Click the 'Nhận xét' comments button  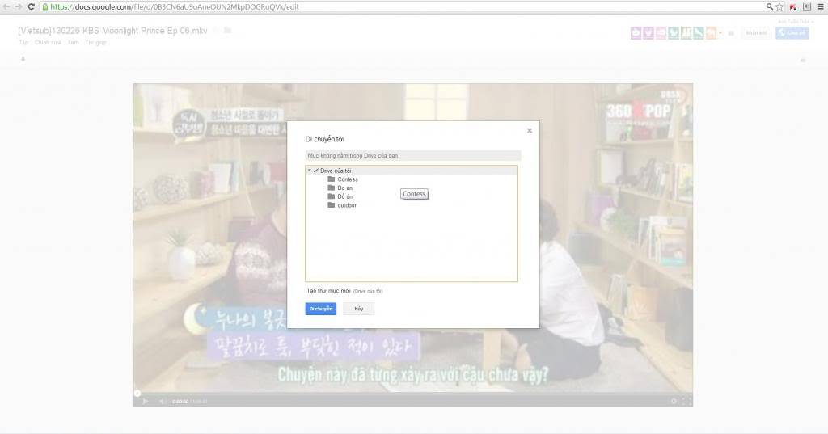(x=756, y=33)
